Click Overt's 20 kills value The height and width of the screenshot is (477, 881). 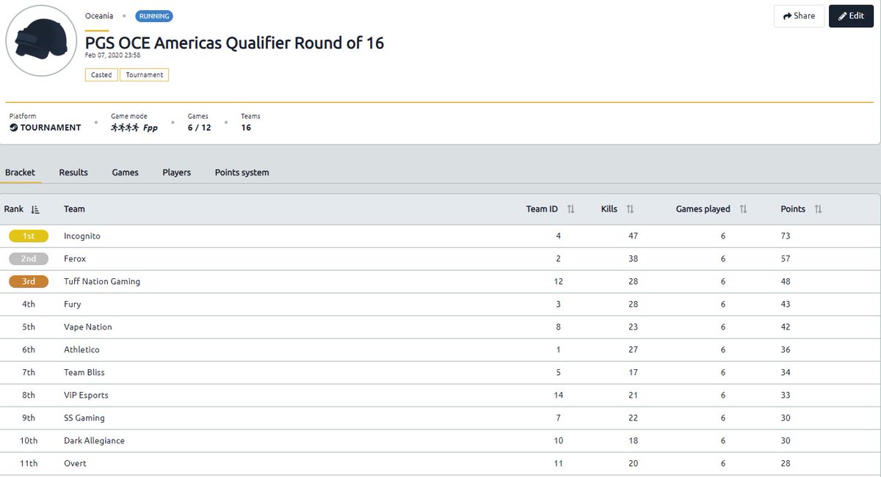(633, 464)
